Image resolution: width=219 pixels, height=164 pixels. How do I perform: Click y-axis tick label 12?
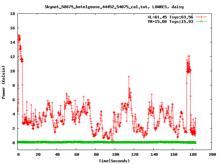pyautogui.click(x=12, y=57)
